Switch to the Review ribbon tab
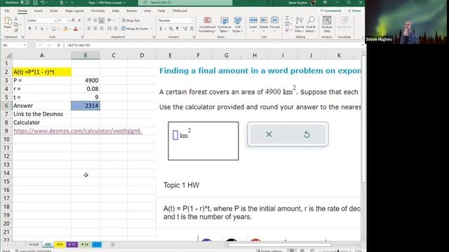This screenshot has width=449, height=252. (131, 11)
